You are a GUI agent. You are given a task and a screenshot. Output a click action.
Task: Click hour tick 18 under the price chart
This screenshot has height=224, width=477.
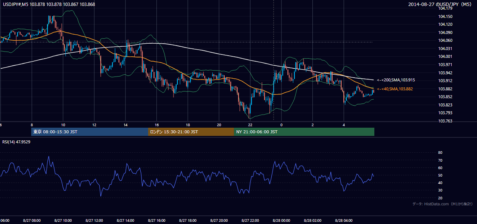tap(188, 125)
